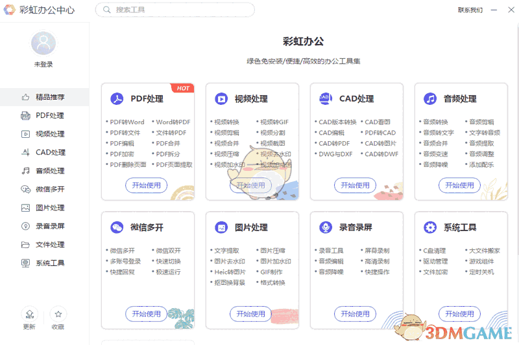Click the 视频转GIF item
Viewport: 519px width, 345px height.
[274, 122]
